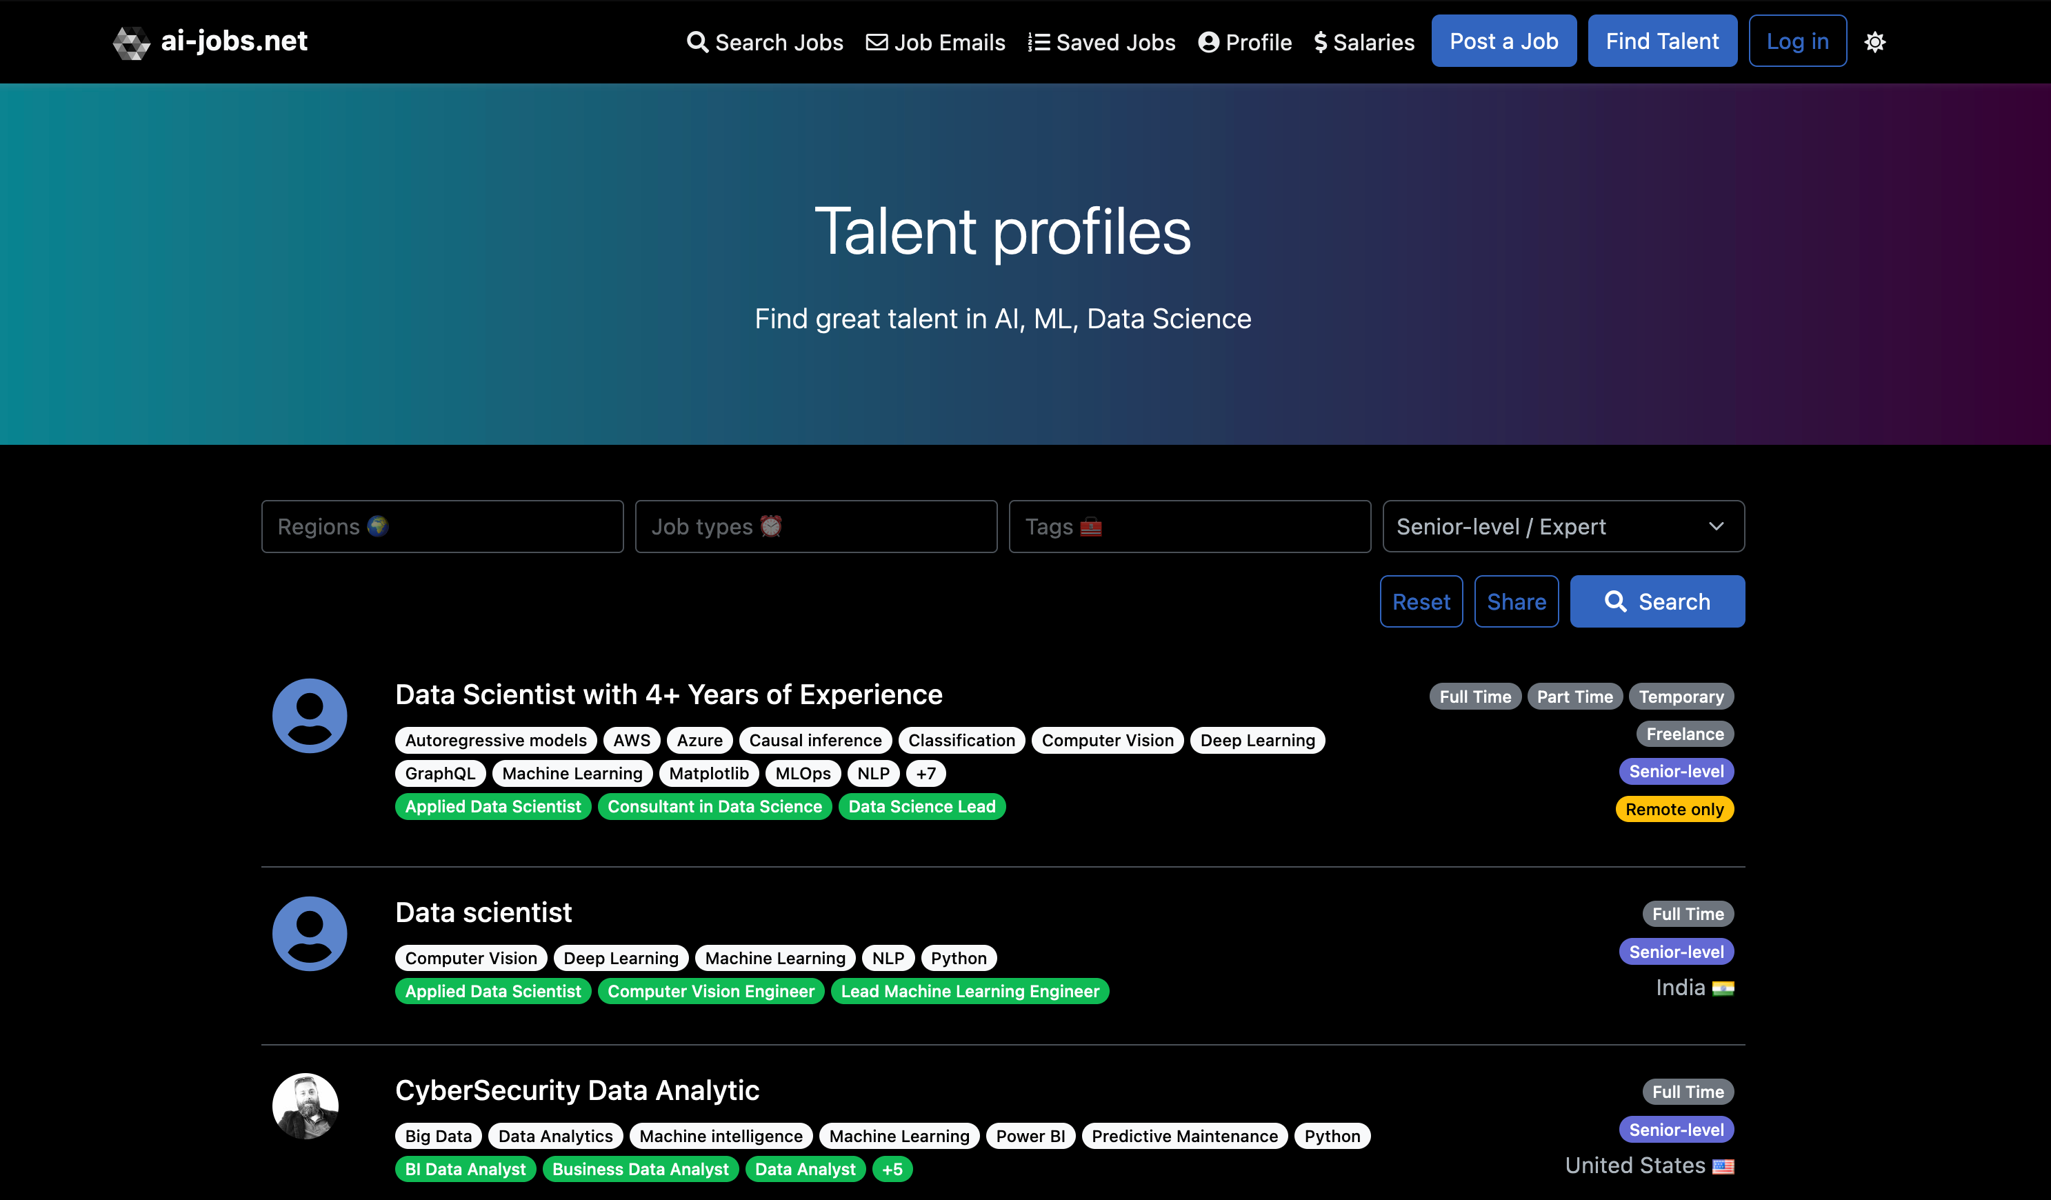Open the Salaries menu item
The image size is (2051, 1200).
(1364, 41)
